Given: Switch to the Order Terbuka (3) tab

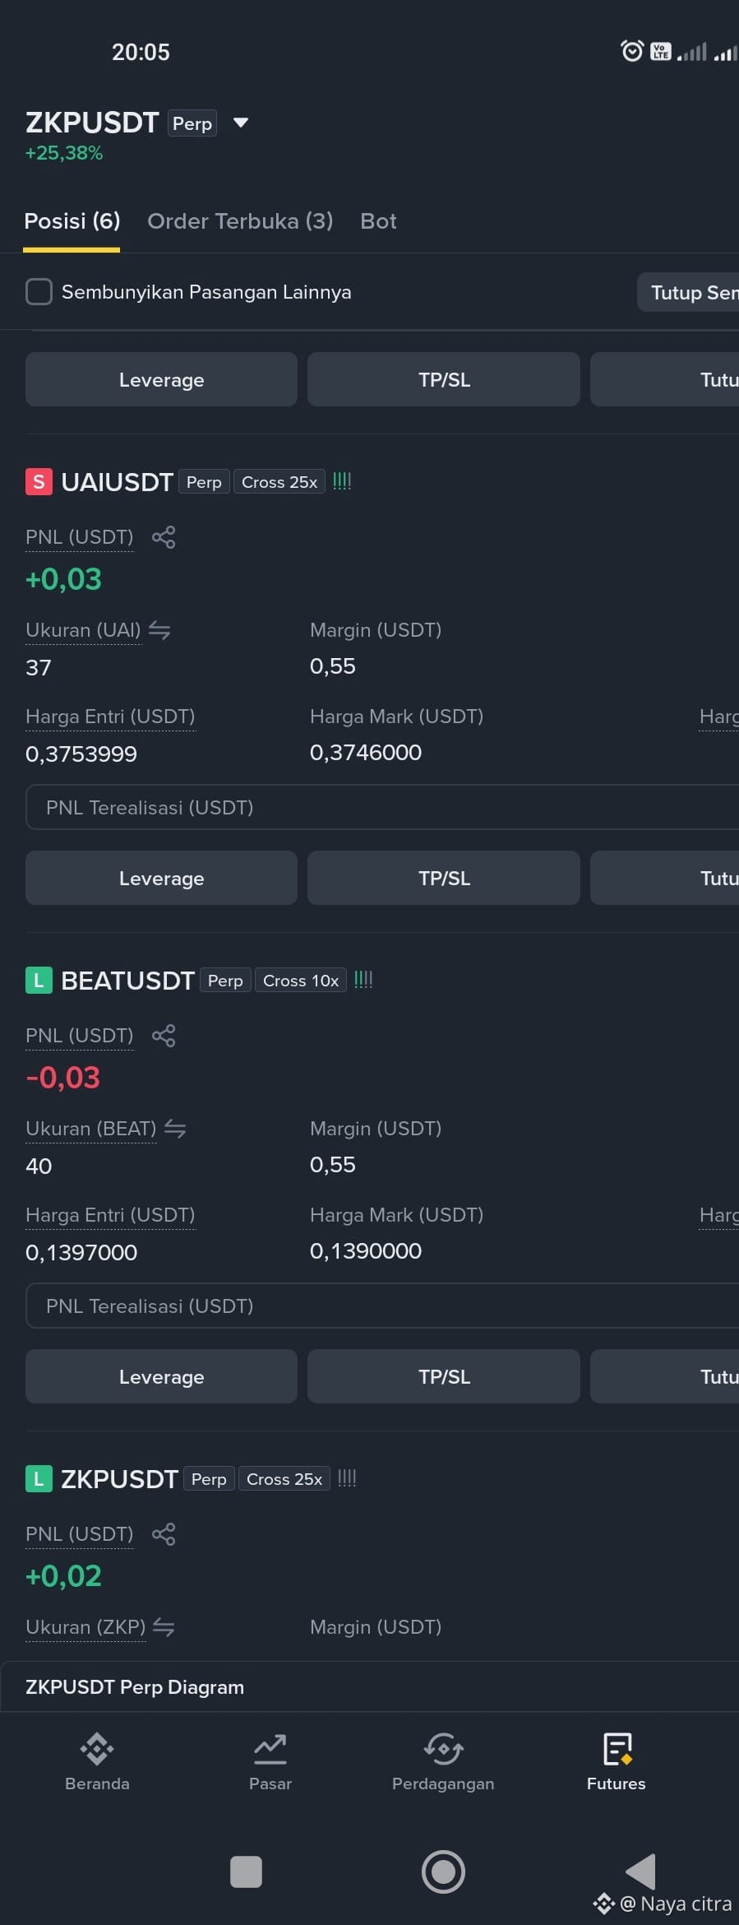Looking at the screenshot, I should coord(240,221).
